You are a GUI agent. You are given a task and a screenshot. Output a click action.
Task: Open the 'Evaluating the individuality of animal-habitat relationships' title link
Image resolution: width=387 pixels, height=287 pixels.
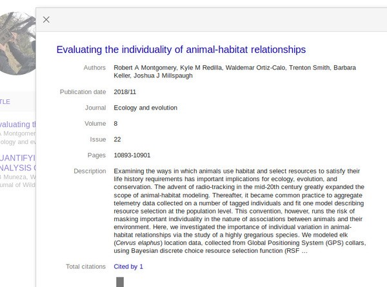point(181,49)
